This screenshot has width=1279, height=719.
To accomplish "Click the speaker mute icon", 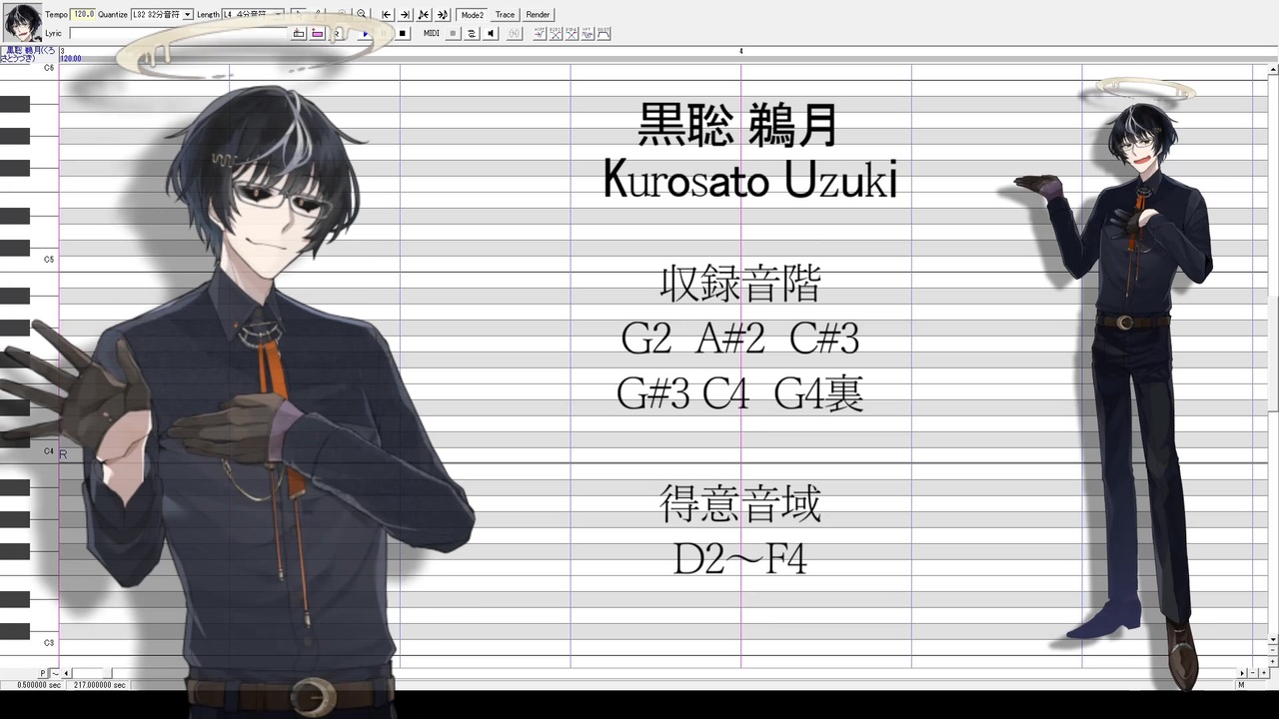I will (x=491, y=33).
